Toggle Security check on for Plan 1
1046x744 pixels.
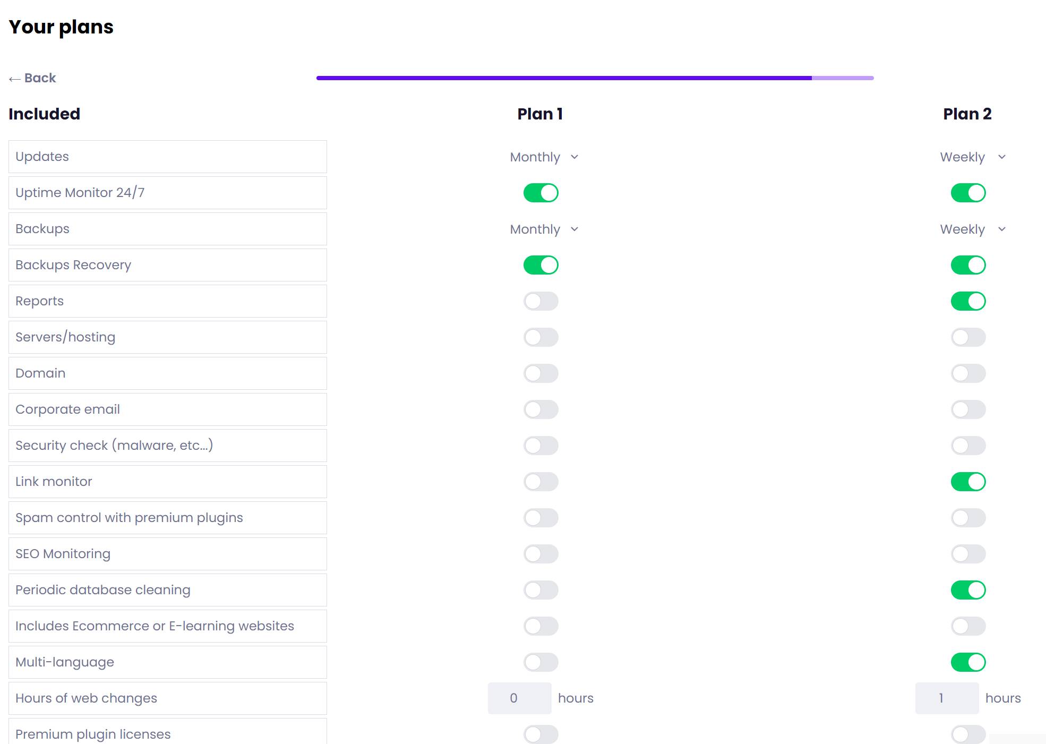point(541,446)
